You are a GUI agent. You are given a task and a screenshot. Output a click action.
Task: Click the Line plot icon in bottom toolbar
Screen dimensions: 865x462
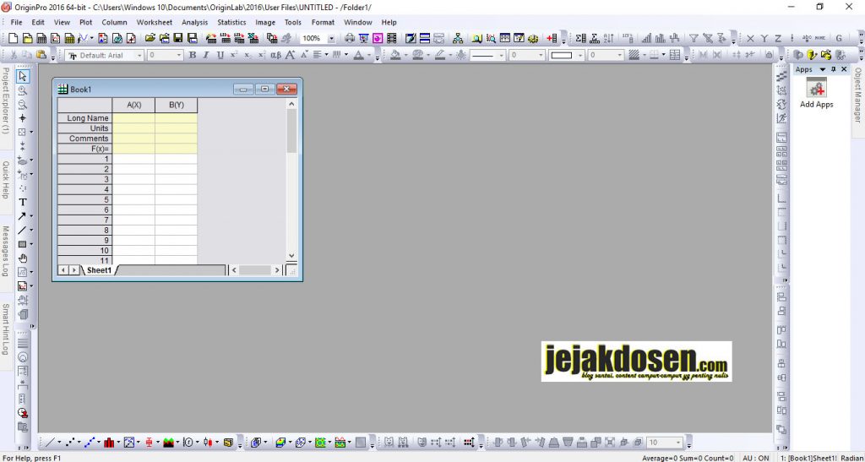pyautogui.click(x=50, y=443)
